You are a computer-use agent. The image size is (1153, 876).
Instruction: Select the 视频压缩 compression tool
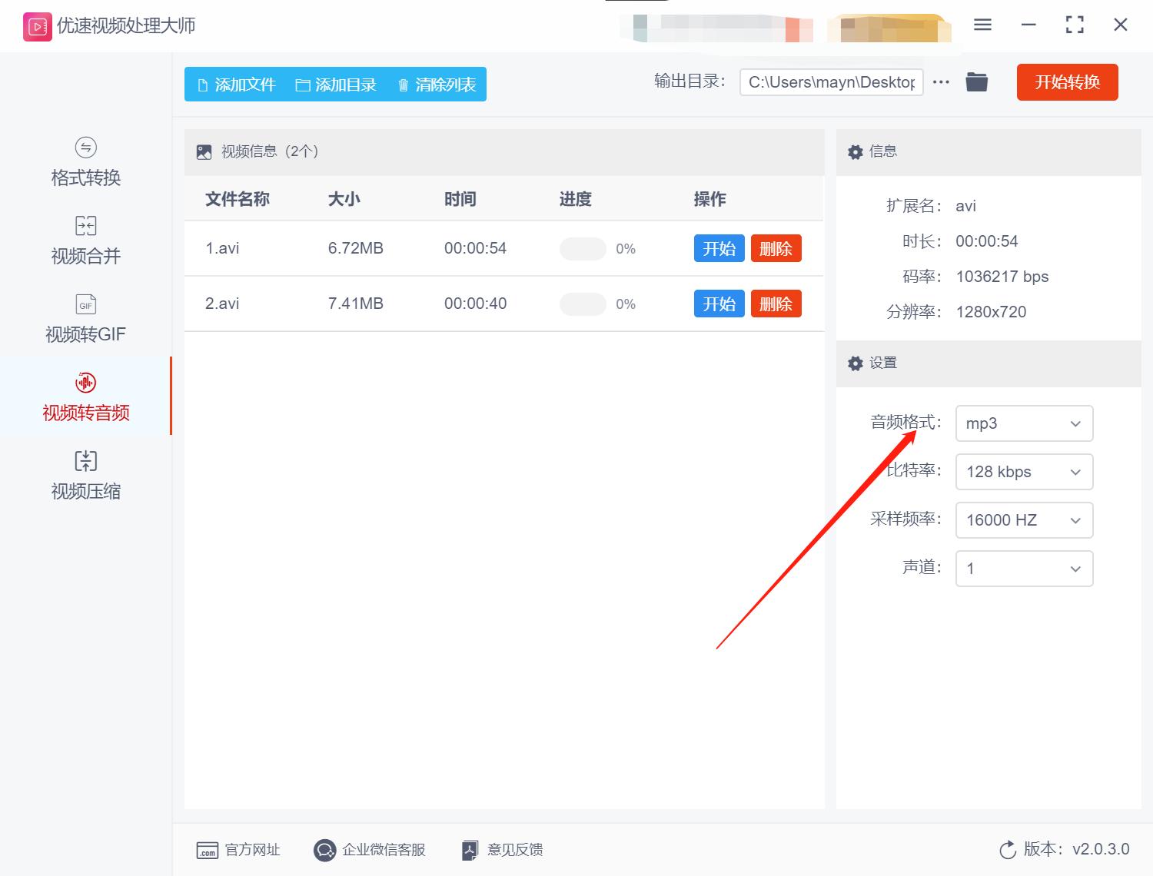tap(85, 475)
